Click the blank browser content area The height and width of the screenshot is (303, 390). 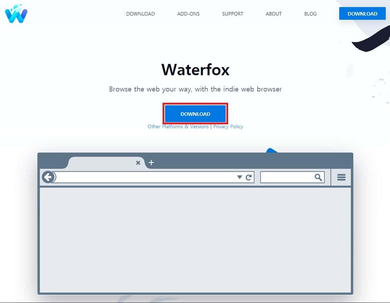195,240
